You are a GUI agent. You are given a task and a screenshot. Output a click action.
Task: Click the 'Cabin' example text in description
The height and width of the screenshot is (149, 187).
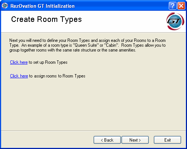(x=111, y=45)
